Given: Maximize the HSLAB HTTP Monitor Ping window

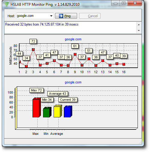Looking at the screenshot, I should click(124, 3).
